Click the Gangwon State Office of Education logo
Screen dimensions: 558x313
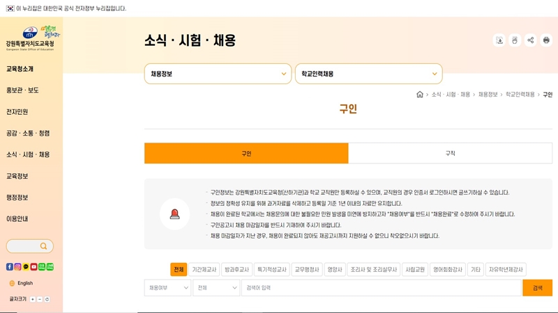pyautogui.click(x=30, y=39)
